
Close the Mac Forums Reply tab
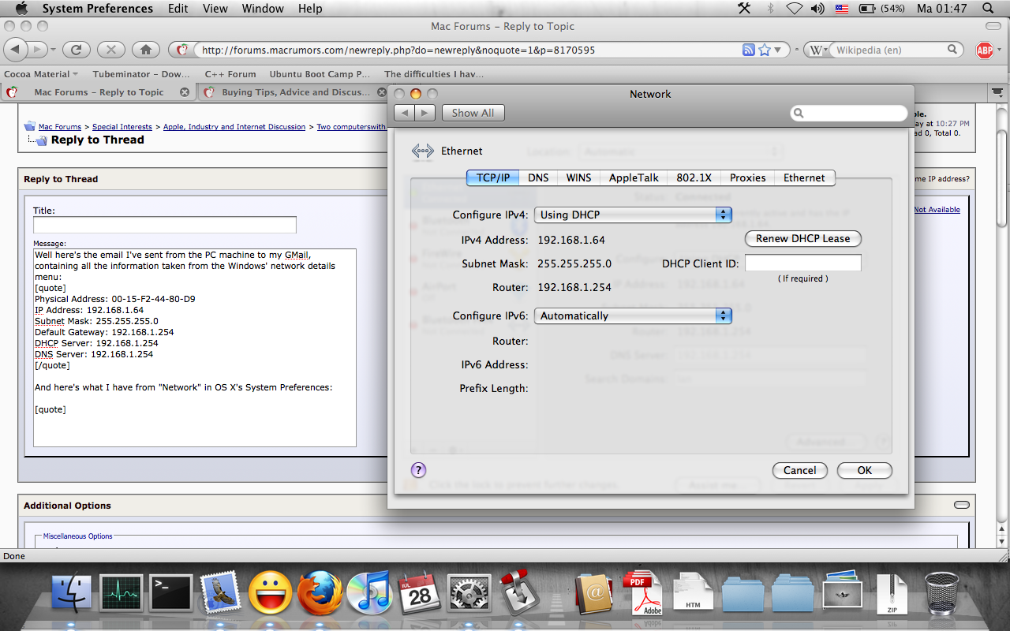[x=185, y=92]
